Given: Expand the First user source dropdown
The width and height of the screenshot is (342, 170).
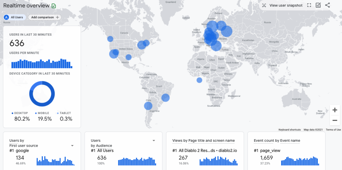Looking at the screenshot, I should (x=72, y=145).
